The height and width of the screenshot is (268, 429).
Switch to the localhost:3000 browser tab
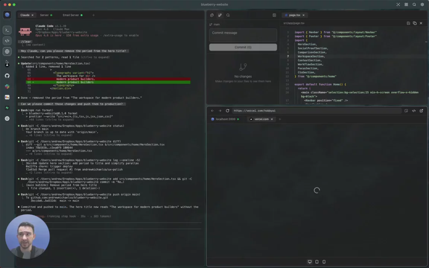pos(225,119)
